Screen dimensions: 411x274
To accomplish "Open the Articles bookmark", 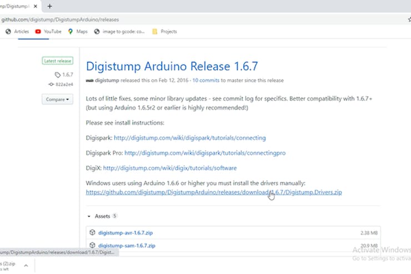I will [17, 32].
